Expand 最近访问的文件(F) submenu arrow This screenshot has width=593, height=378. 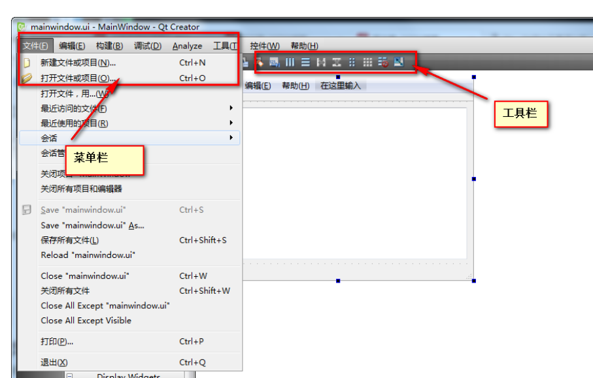point(231,108)
